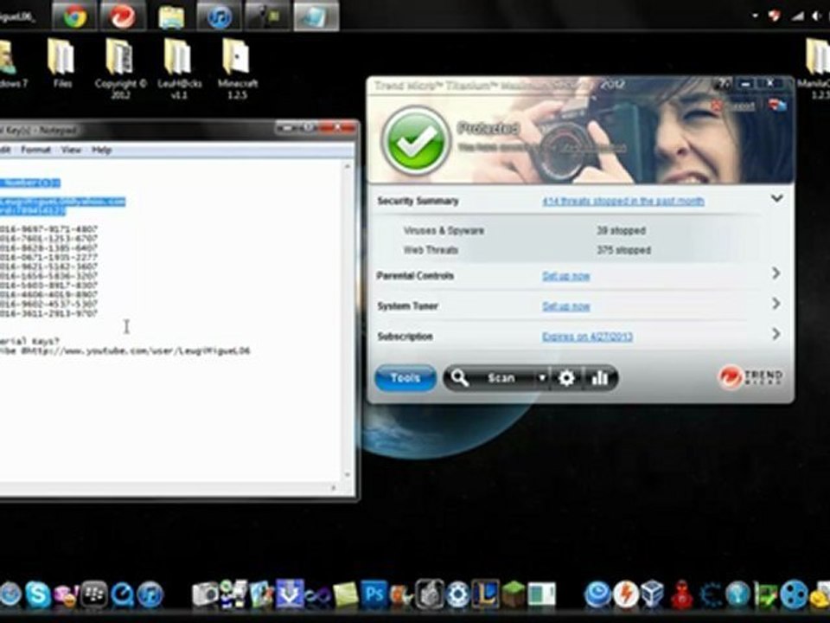Select the Files desktop folder

click(x=62, y=62)
